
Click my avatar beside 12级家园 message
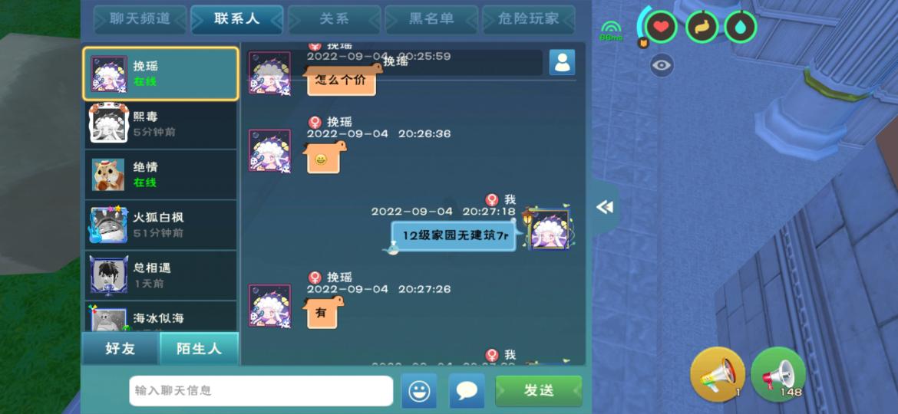(x=549, y=228)
